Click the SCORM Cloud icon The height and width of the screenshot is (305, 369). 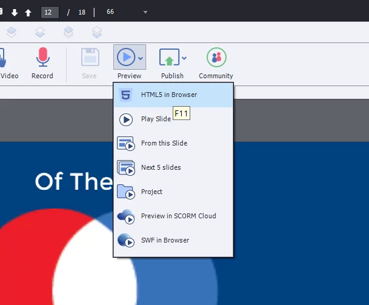pos(126,216)
